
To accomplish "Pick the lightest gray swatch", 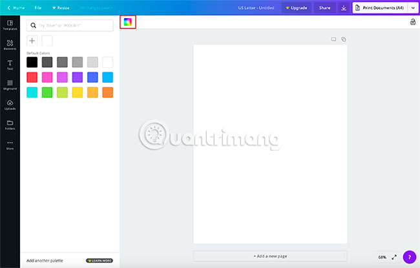I will [x=92, y=62].
